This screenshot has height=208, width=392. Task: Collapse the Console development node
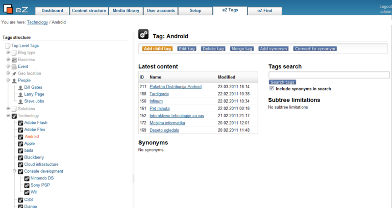(14, 171)
